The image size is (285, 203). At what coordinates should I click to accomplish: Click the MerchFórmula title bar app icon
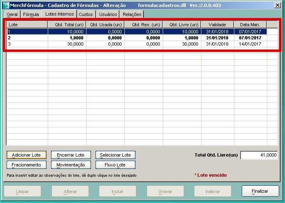click(x=6, y=6)
